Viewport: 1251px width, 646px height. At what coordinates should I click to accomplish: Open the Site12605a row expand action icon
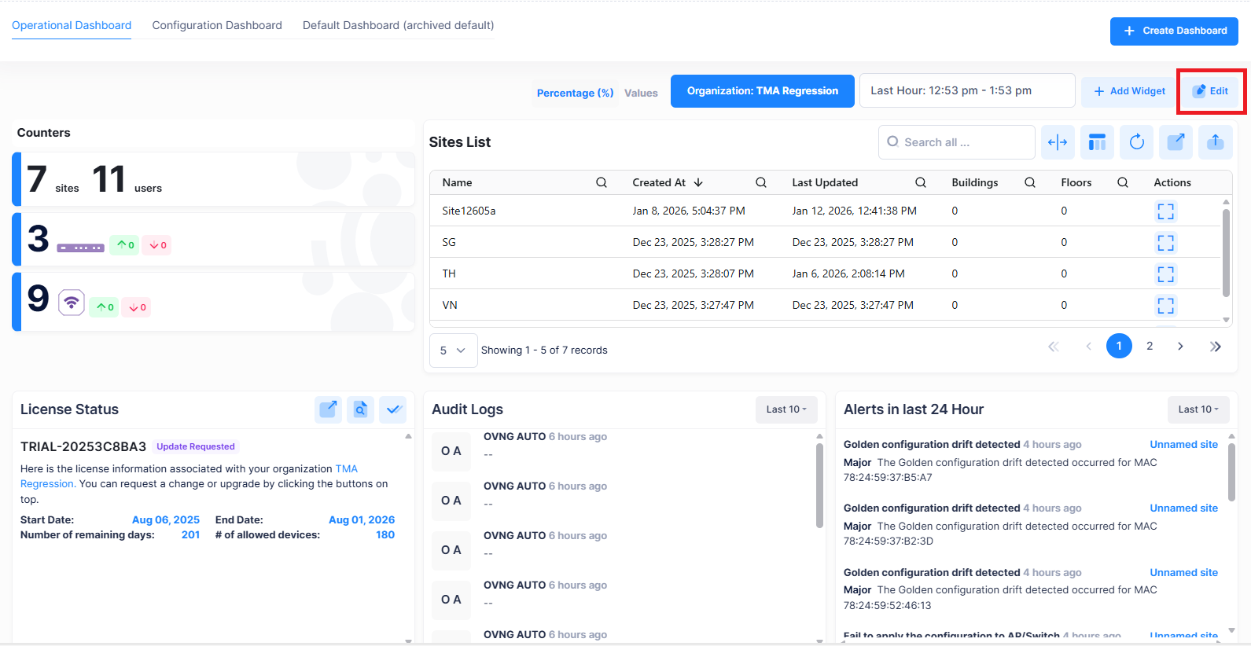1165,211
